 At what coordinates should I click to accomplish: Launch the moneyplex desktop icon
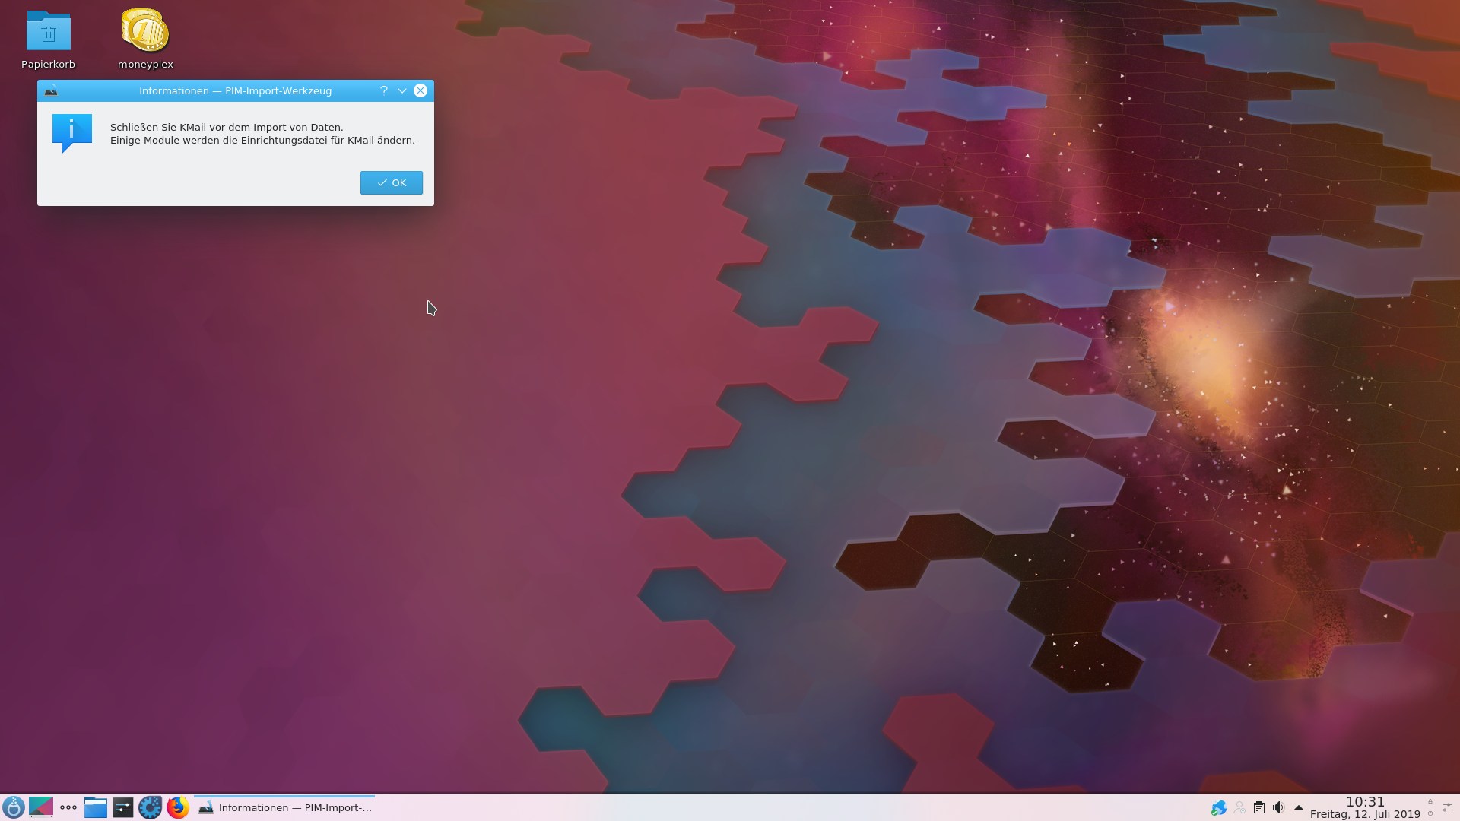(x=145, y=40)
